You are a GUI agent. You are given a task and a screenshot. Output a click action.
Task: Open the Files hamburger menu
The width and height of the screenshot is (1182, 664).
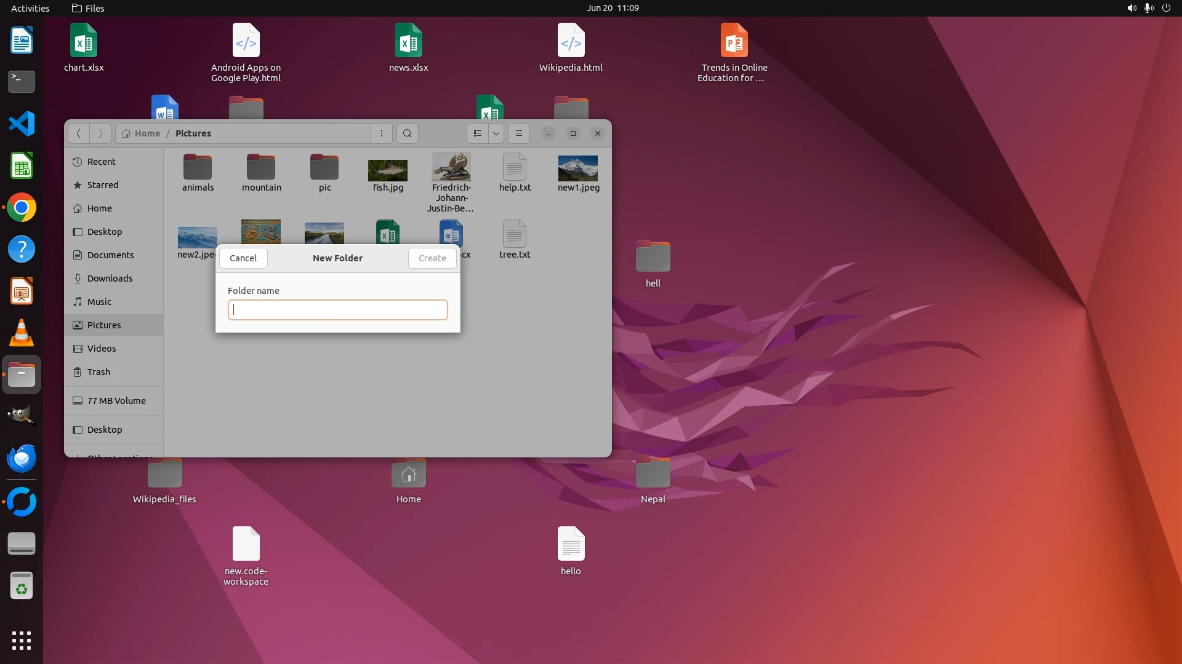(x=519, y=133)
